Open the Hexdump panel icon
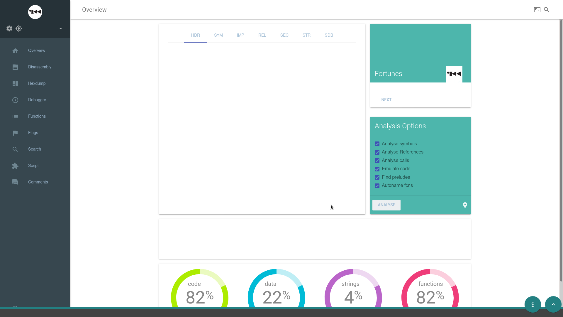 tap(15, 84)
